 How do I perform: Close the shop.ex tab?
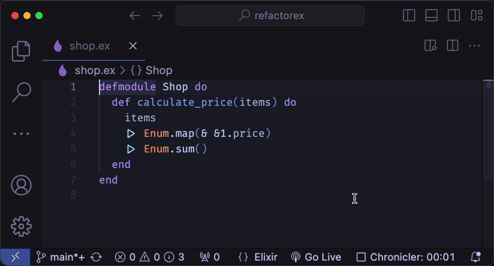[x=133, y=46]
